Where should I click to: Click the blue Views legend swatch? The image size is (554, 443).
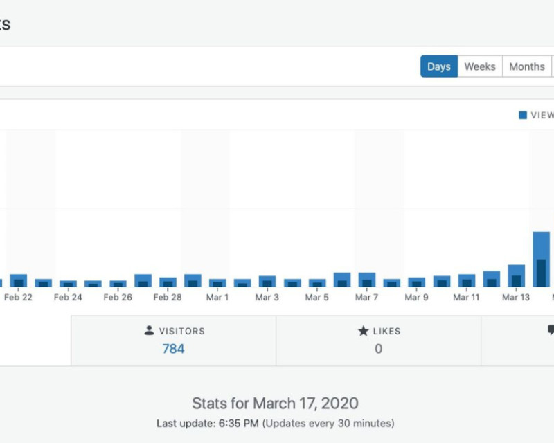pos(523,116)
